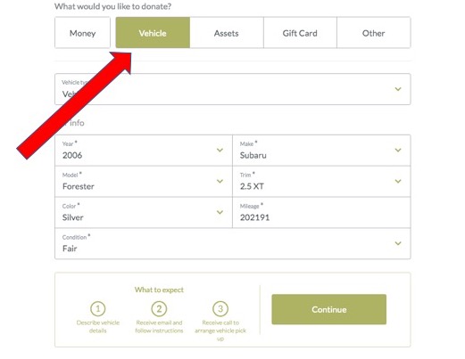Open the Model dropdown showing Forester
Image resolution: width=465 pixels, height=359 pixels.
[144, 182]
